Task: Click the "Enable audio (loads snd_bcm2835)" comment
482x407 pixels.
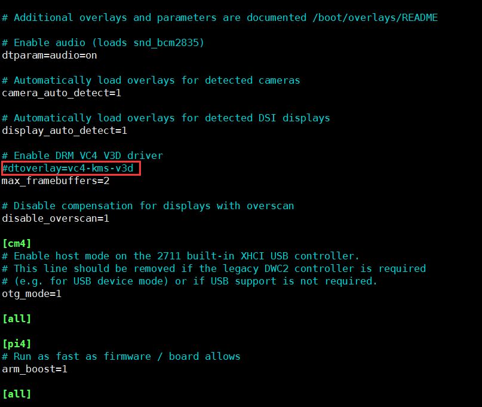Action: coord(109,42)
